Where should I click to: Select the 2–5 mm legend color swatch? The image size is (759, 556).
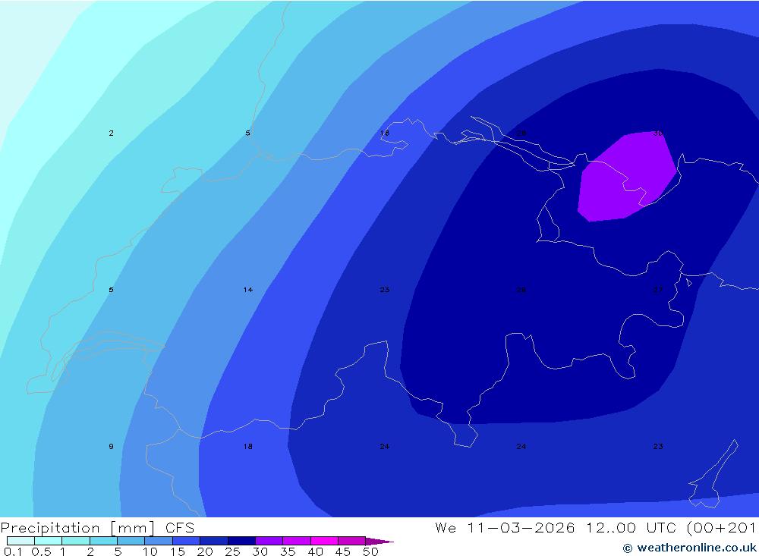click(103, 541)
